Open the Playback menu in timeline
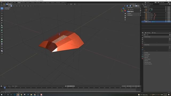 [x=5, y=86]
